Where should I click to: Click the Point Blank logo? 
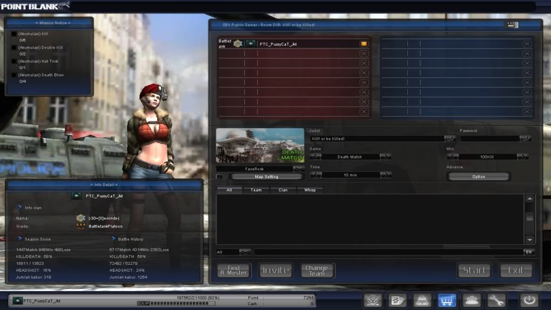pos(35,6)
